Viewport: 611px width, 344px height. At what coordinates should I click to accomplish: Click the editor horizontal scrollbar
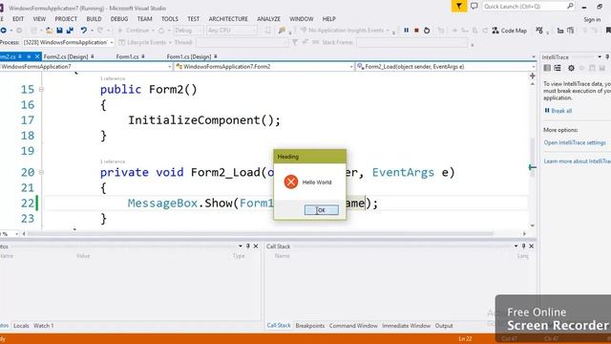click(x=261, y=233)
